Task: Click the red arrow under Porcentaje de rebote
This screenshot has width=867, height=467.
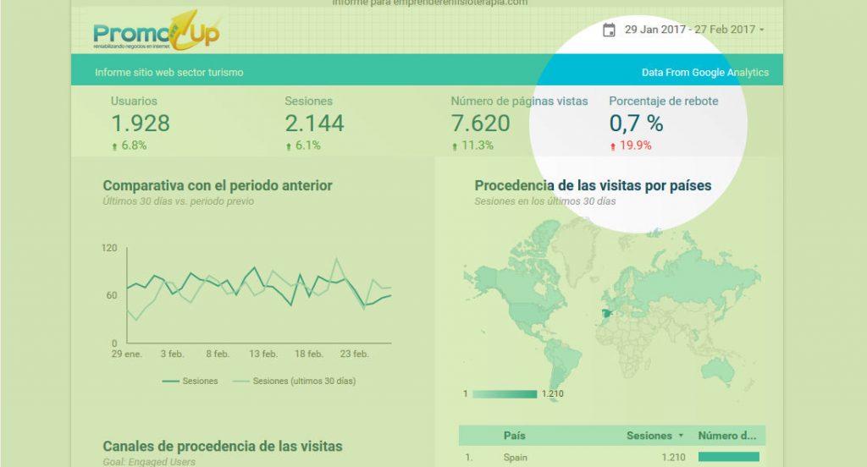Action: click(x=613, y=146)
